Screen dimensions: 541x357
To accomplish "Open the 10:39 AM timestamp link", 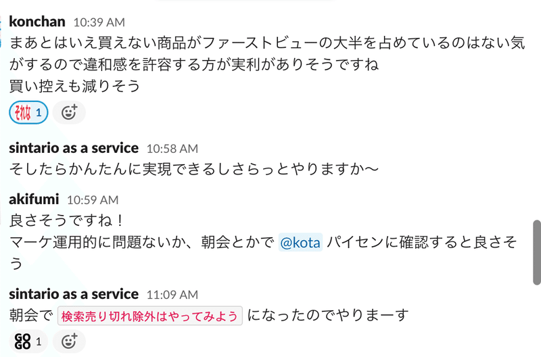I will click(x=99, y=22).
